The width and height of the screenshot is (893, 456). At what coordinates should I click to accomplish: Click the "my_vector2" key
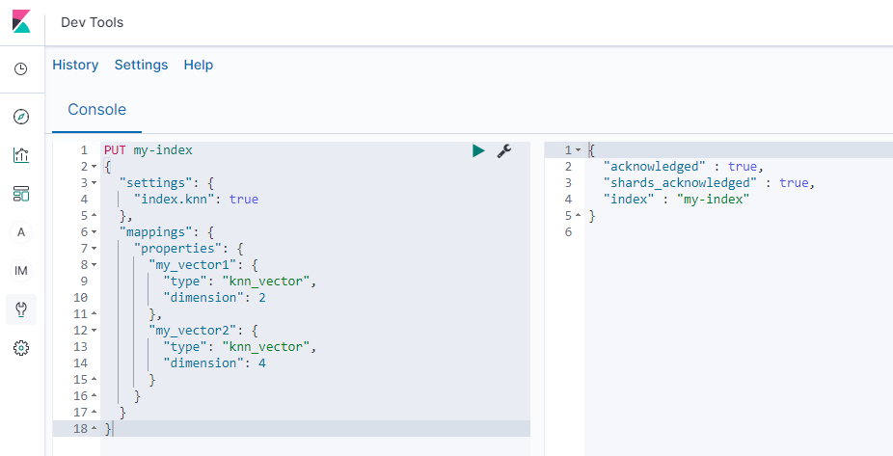192,331
